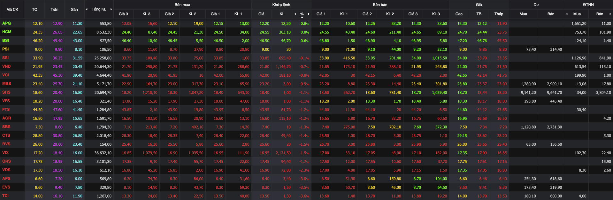Viewport: 613px width, 200px height.
Task: Select the MBS stock symbol
Action: click(6, 84)
